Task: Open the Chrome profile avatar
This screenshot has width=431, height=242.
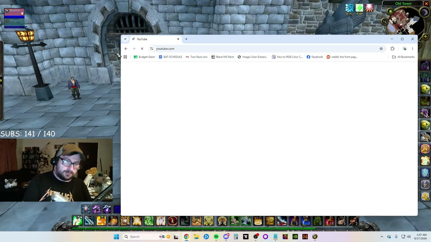Action: (x=405, y=49)
